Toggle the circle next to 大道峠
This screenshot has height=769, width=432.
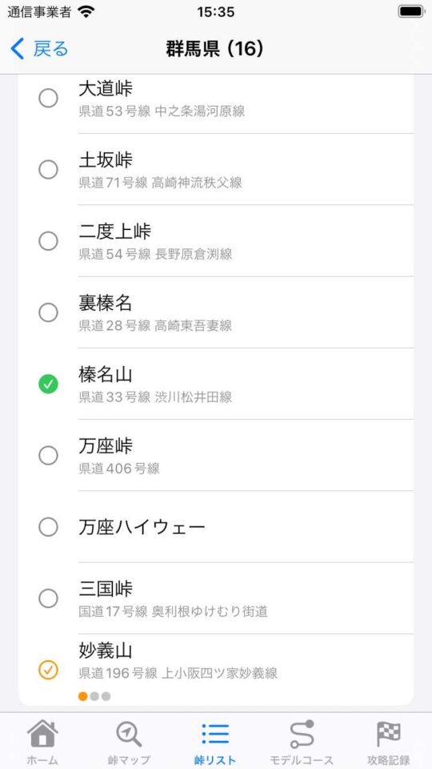click(48, 99)
